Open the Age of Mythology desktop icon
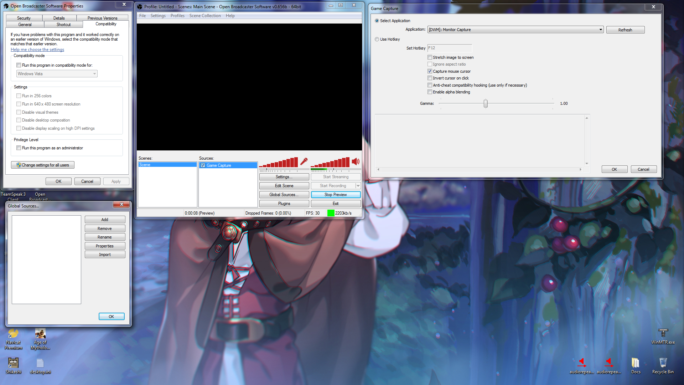The width and height of the screenshot is (684, 385). pyautogui.click(x=40, y=339)
